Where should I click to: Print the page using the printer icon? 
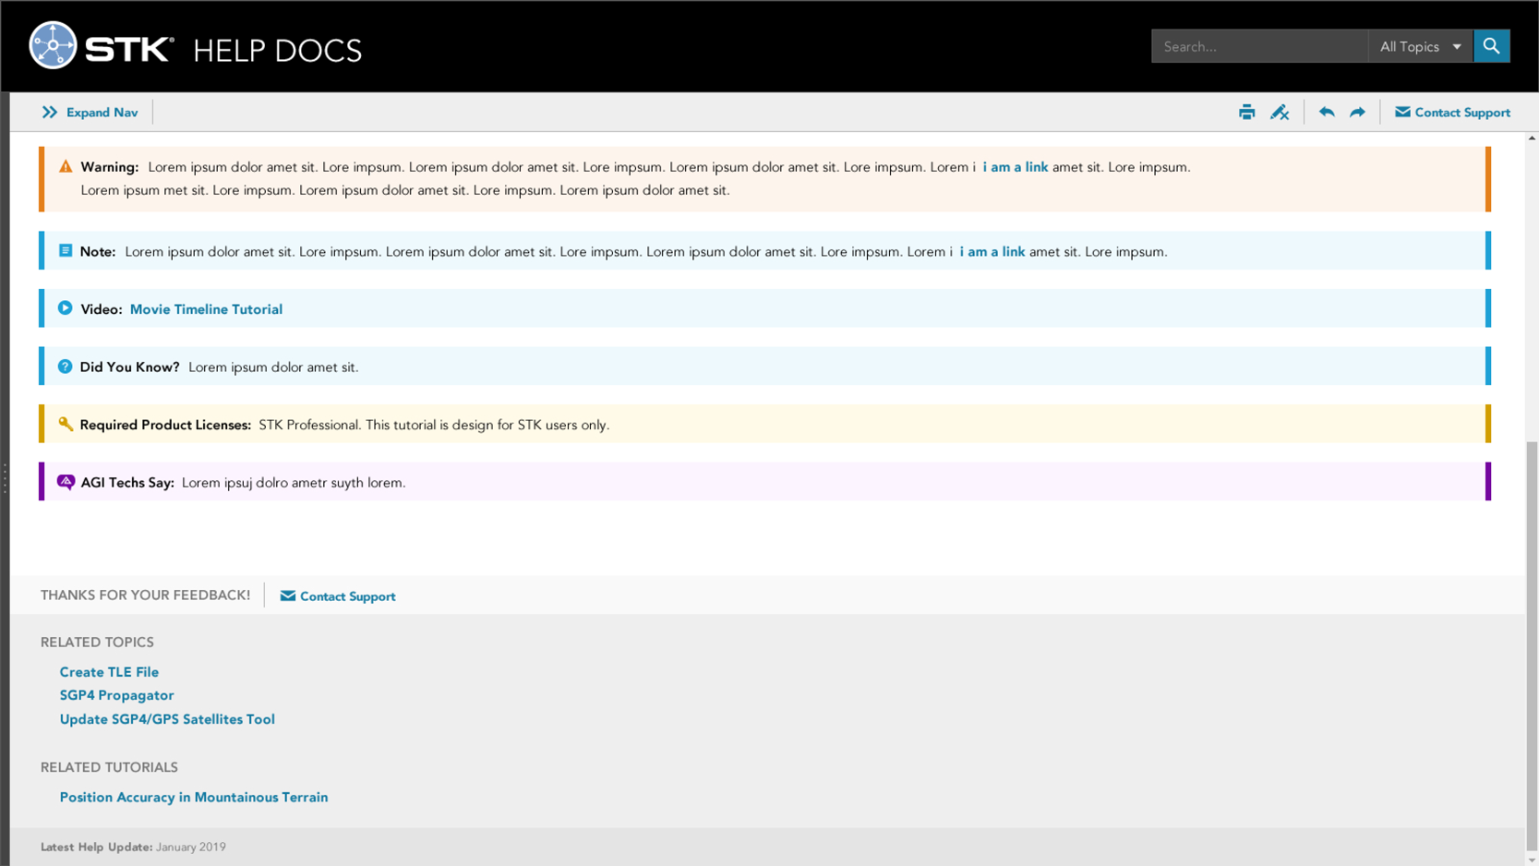[1246, 113]
